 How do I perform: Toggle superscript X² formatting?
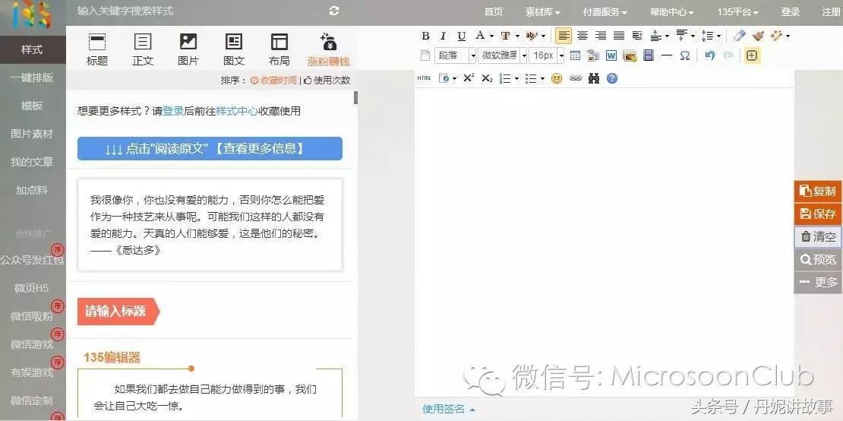pyautogui.click(x=469, y=78)
